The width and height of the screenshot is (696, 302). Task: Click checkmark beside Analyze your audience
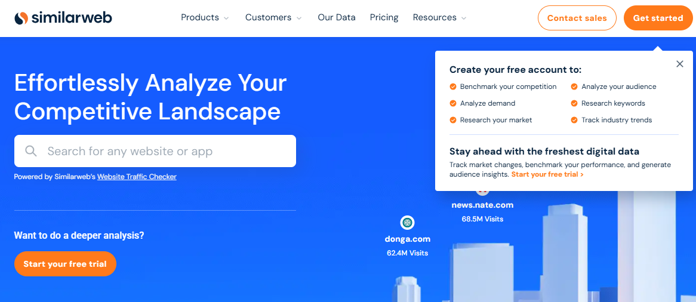(574, 87)
